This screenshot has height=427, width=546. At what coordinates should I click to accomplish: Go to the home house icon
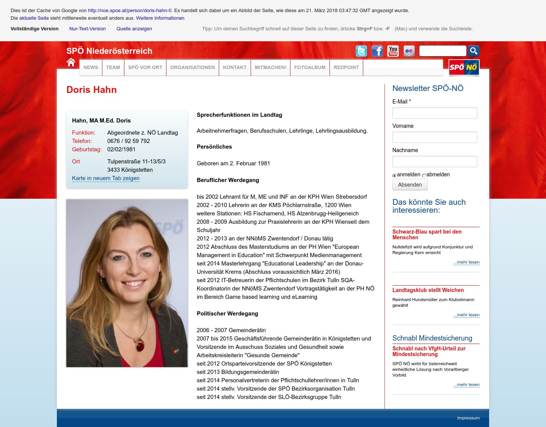click(71, 63)
